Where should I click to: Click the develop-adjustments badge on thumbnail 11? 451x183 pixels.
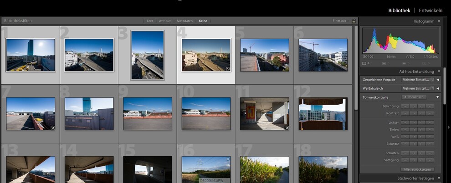(287, 128)
